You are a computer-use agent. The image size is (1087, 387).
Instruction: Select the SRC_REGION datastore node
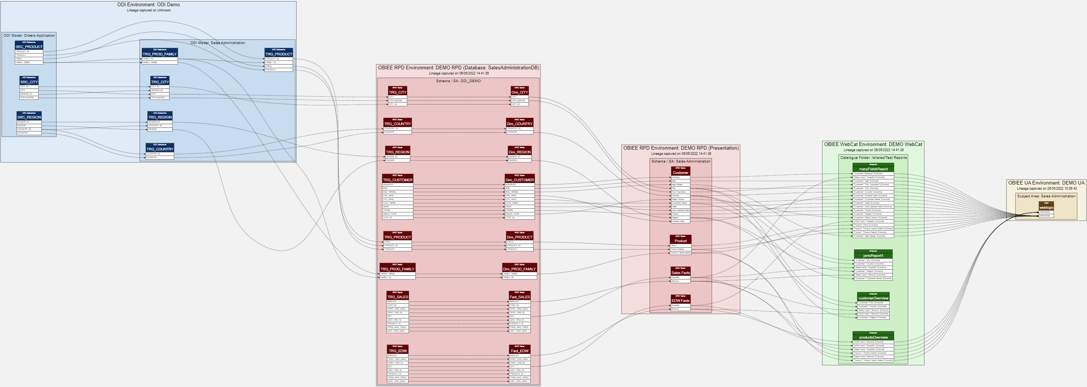29,117
